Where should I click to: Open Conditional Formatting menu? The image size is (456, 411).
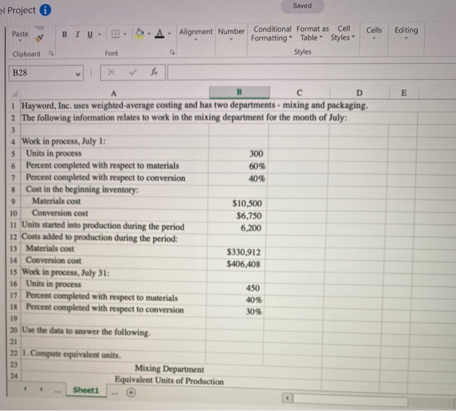(272, 33)
